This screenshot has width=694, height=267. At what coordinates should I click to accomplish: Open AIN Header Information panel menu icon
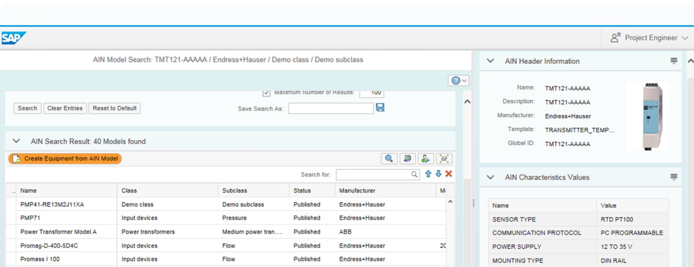(674, 61)
